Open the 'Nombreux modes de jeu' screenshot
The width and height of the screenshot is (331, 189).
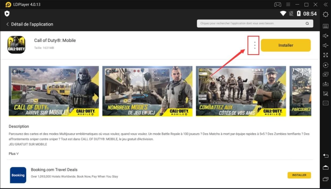point(147,91)
